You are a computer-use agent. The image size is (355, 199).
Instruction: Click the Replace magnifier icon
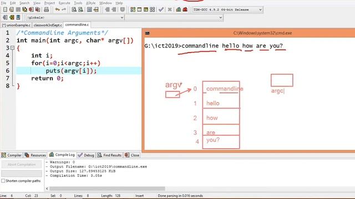(80, 9)
